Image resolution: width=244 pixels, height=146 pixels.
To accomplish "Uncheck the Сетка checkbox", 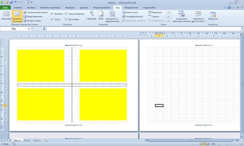I will pyautogui.click(x=52, y=19).
